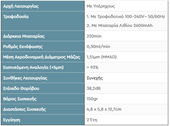Select the '> 93%' value cell
Viewport: 170px width, 126px height.
(x=93, y=67)
